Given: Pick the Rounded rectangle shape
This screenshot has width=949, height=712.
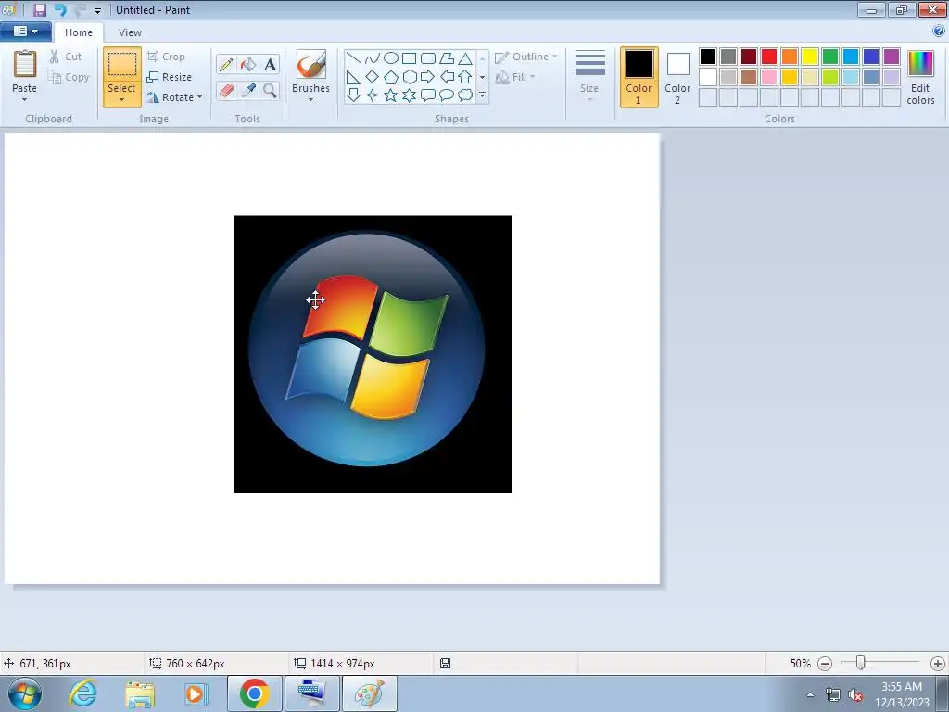Looking at the screenshot, I should coord(428,58).
